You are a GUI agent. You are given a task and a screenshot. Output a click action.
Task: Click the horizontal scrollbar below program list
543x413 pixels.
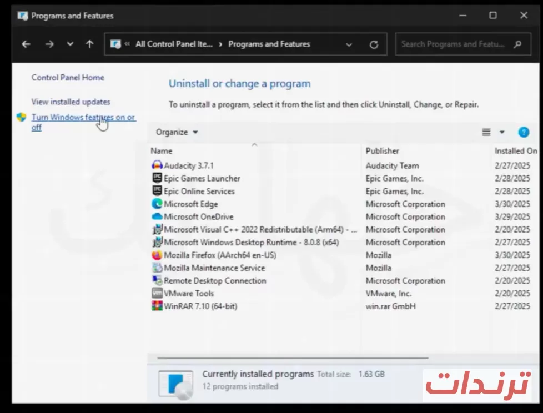pyautogui.click(x=293, y=357)
